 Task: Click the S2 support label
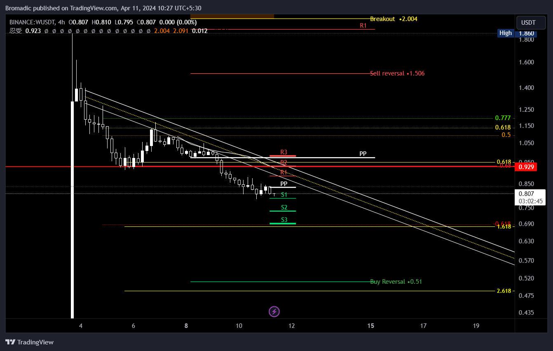coord(284,207)
